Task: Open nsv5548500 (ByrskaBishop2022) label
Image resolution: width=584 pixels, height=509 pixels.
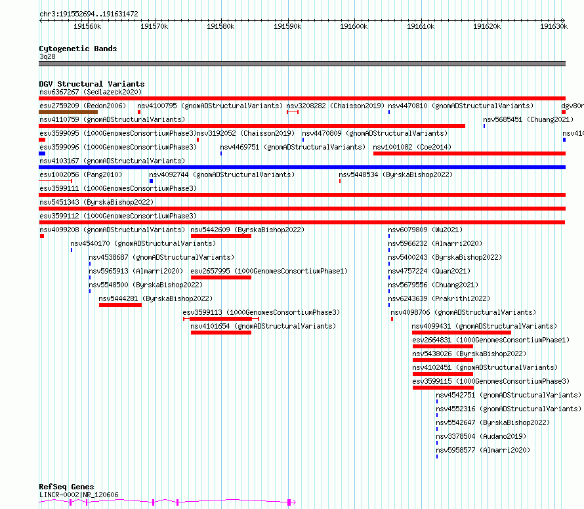Action: pos(146,285)
